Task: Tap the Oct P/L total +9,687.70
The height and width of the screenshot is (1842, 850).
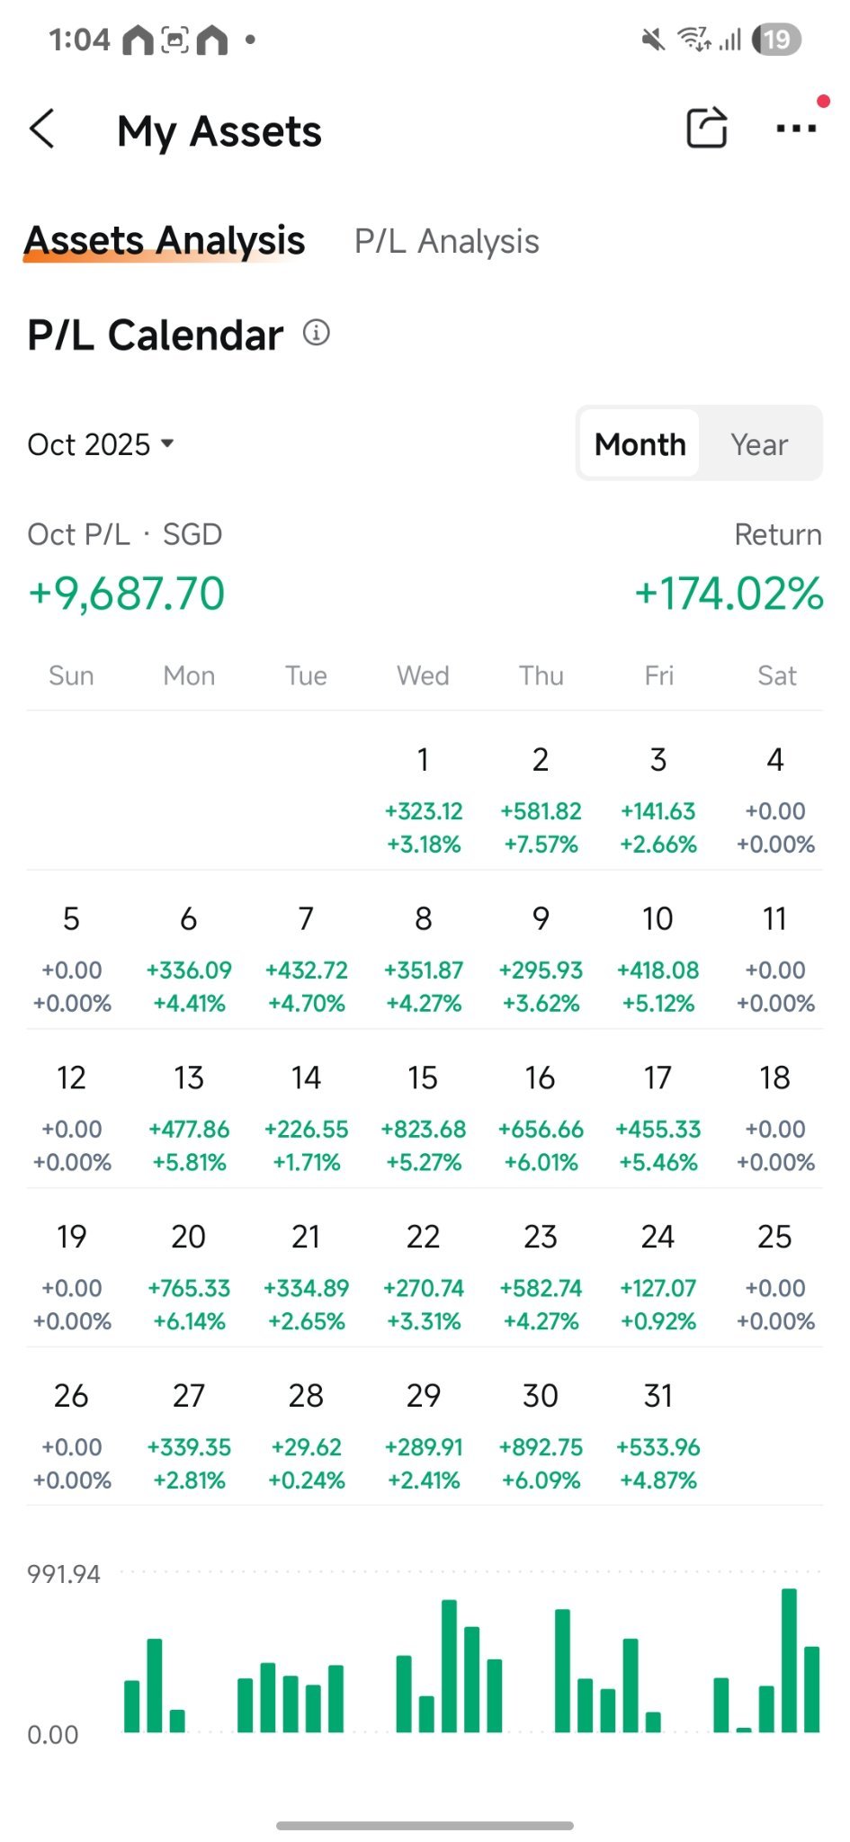Action: (x=127, y=594)
